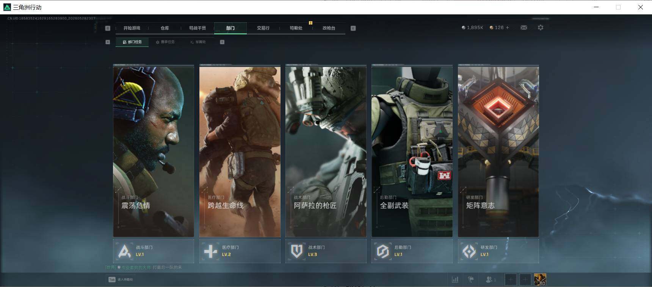652x287 pixels.
Task: Open the 震荡危情 combat department card
Action: [154, 151]
